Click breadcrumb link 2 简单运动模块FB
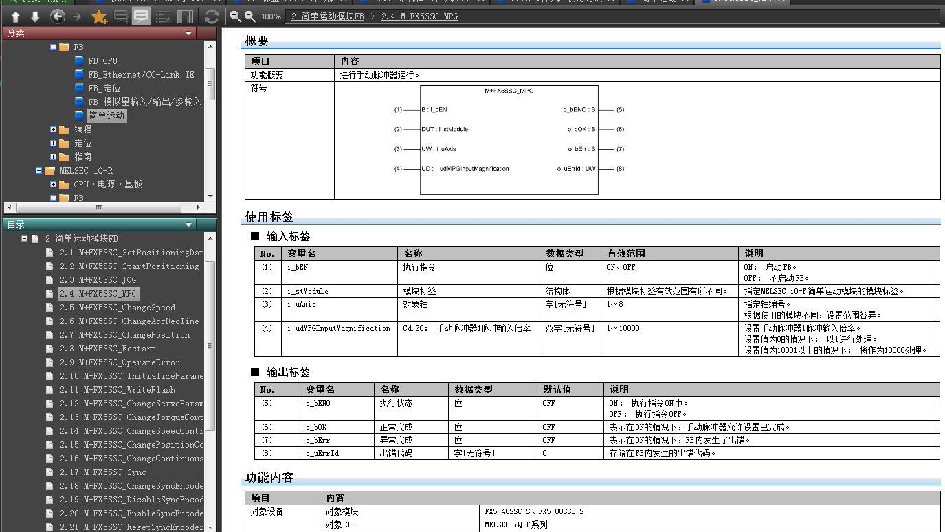 [x=328, y=16]
